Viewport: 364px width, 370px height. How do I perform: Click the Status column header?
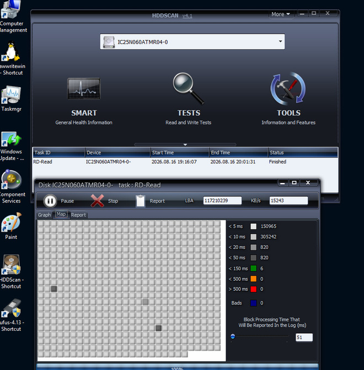click(303, 152)
